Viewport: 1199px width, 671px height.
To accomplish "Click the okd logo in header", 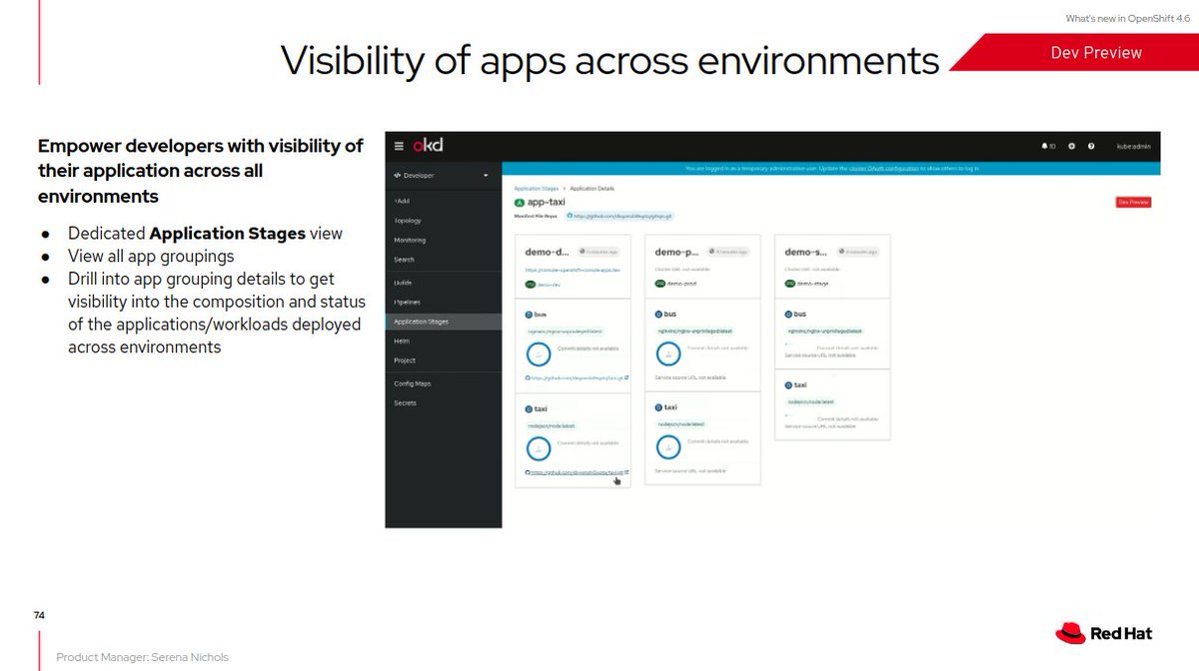I will (428, 146).
